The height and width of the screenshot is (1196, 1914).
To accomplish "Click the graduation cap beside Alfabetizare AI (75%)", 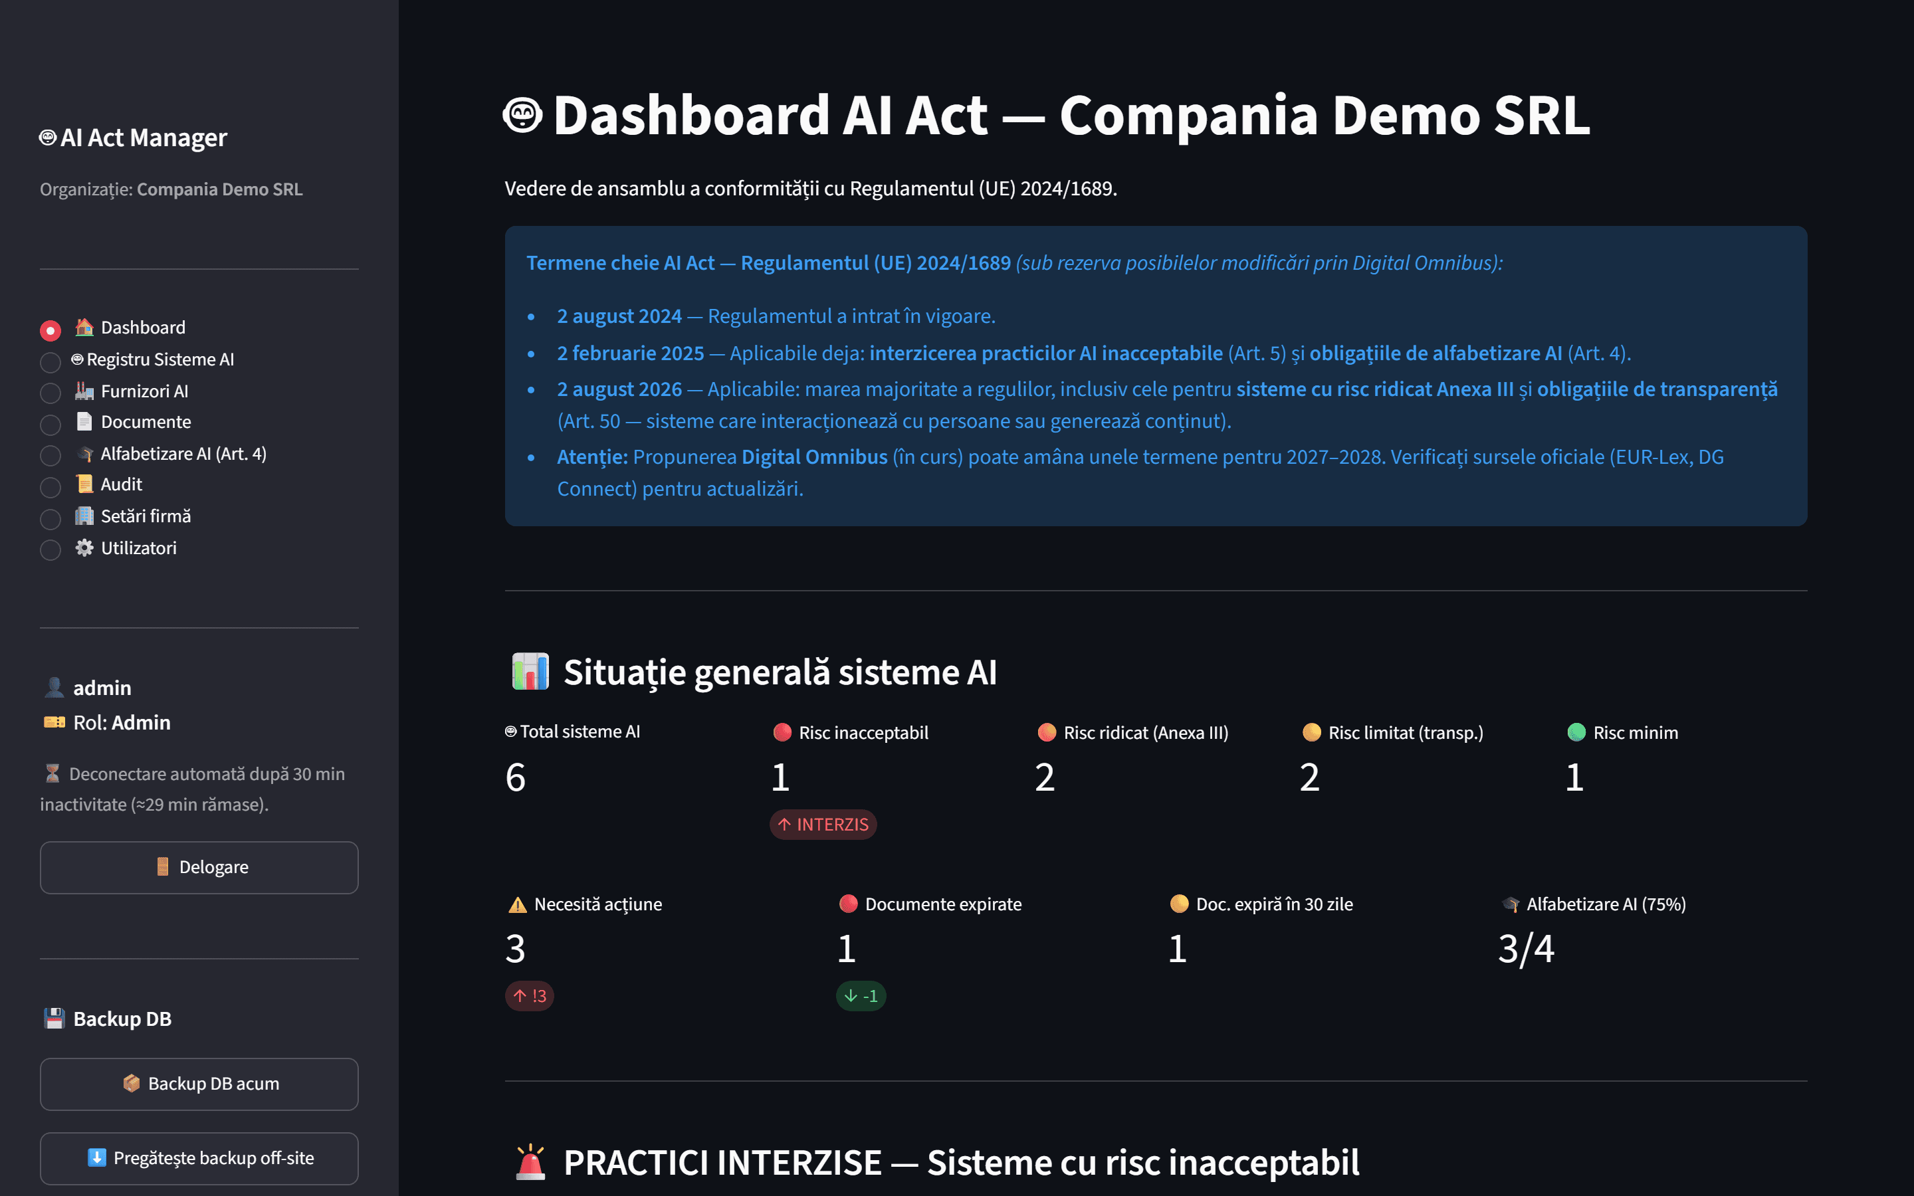I will (x=1511, y=904).
